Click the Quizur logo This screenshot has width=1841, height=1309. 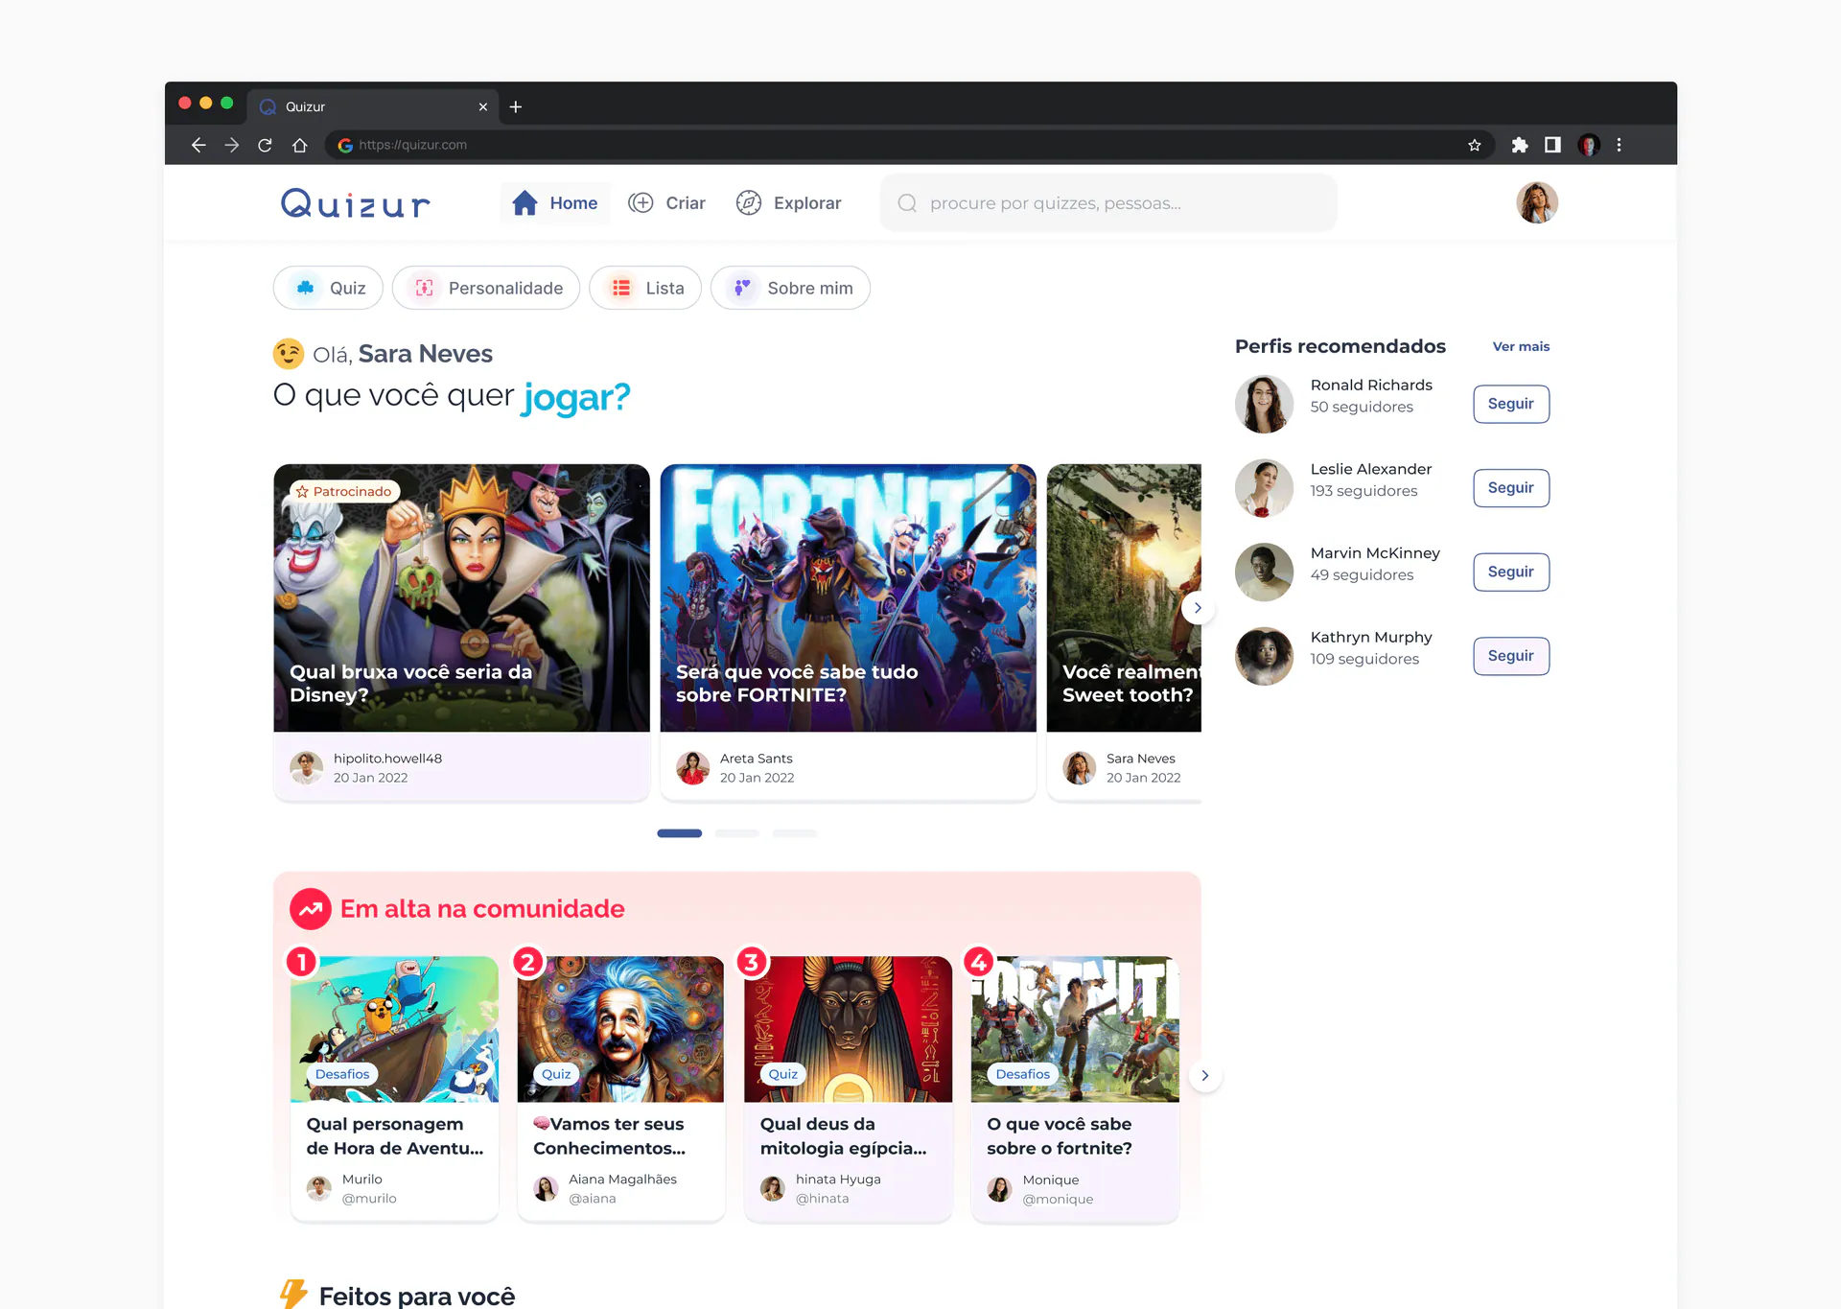[355, 203]
